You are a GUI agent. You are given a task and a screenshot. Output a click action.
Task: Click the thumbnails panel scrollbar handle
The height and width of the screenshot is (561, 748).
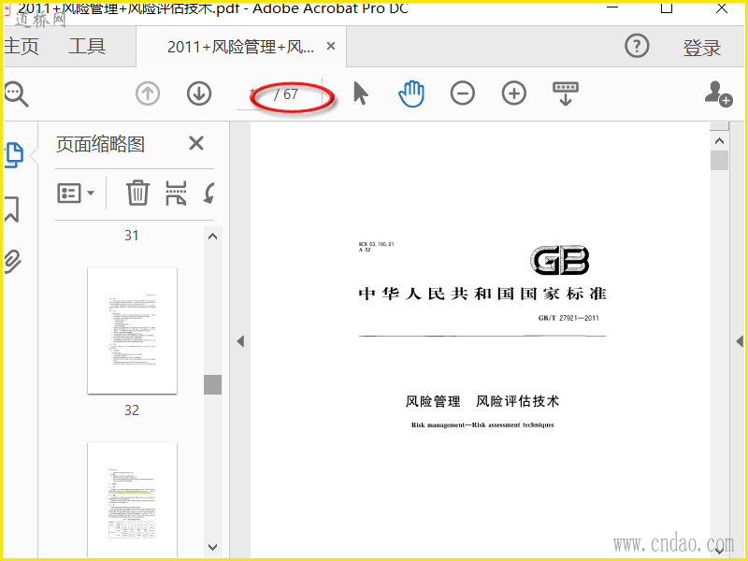pos(213,384)
